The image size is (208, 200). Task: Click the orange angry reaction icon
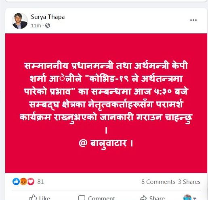click(23, 181)
